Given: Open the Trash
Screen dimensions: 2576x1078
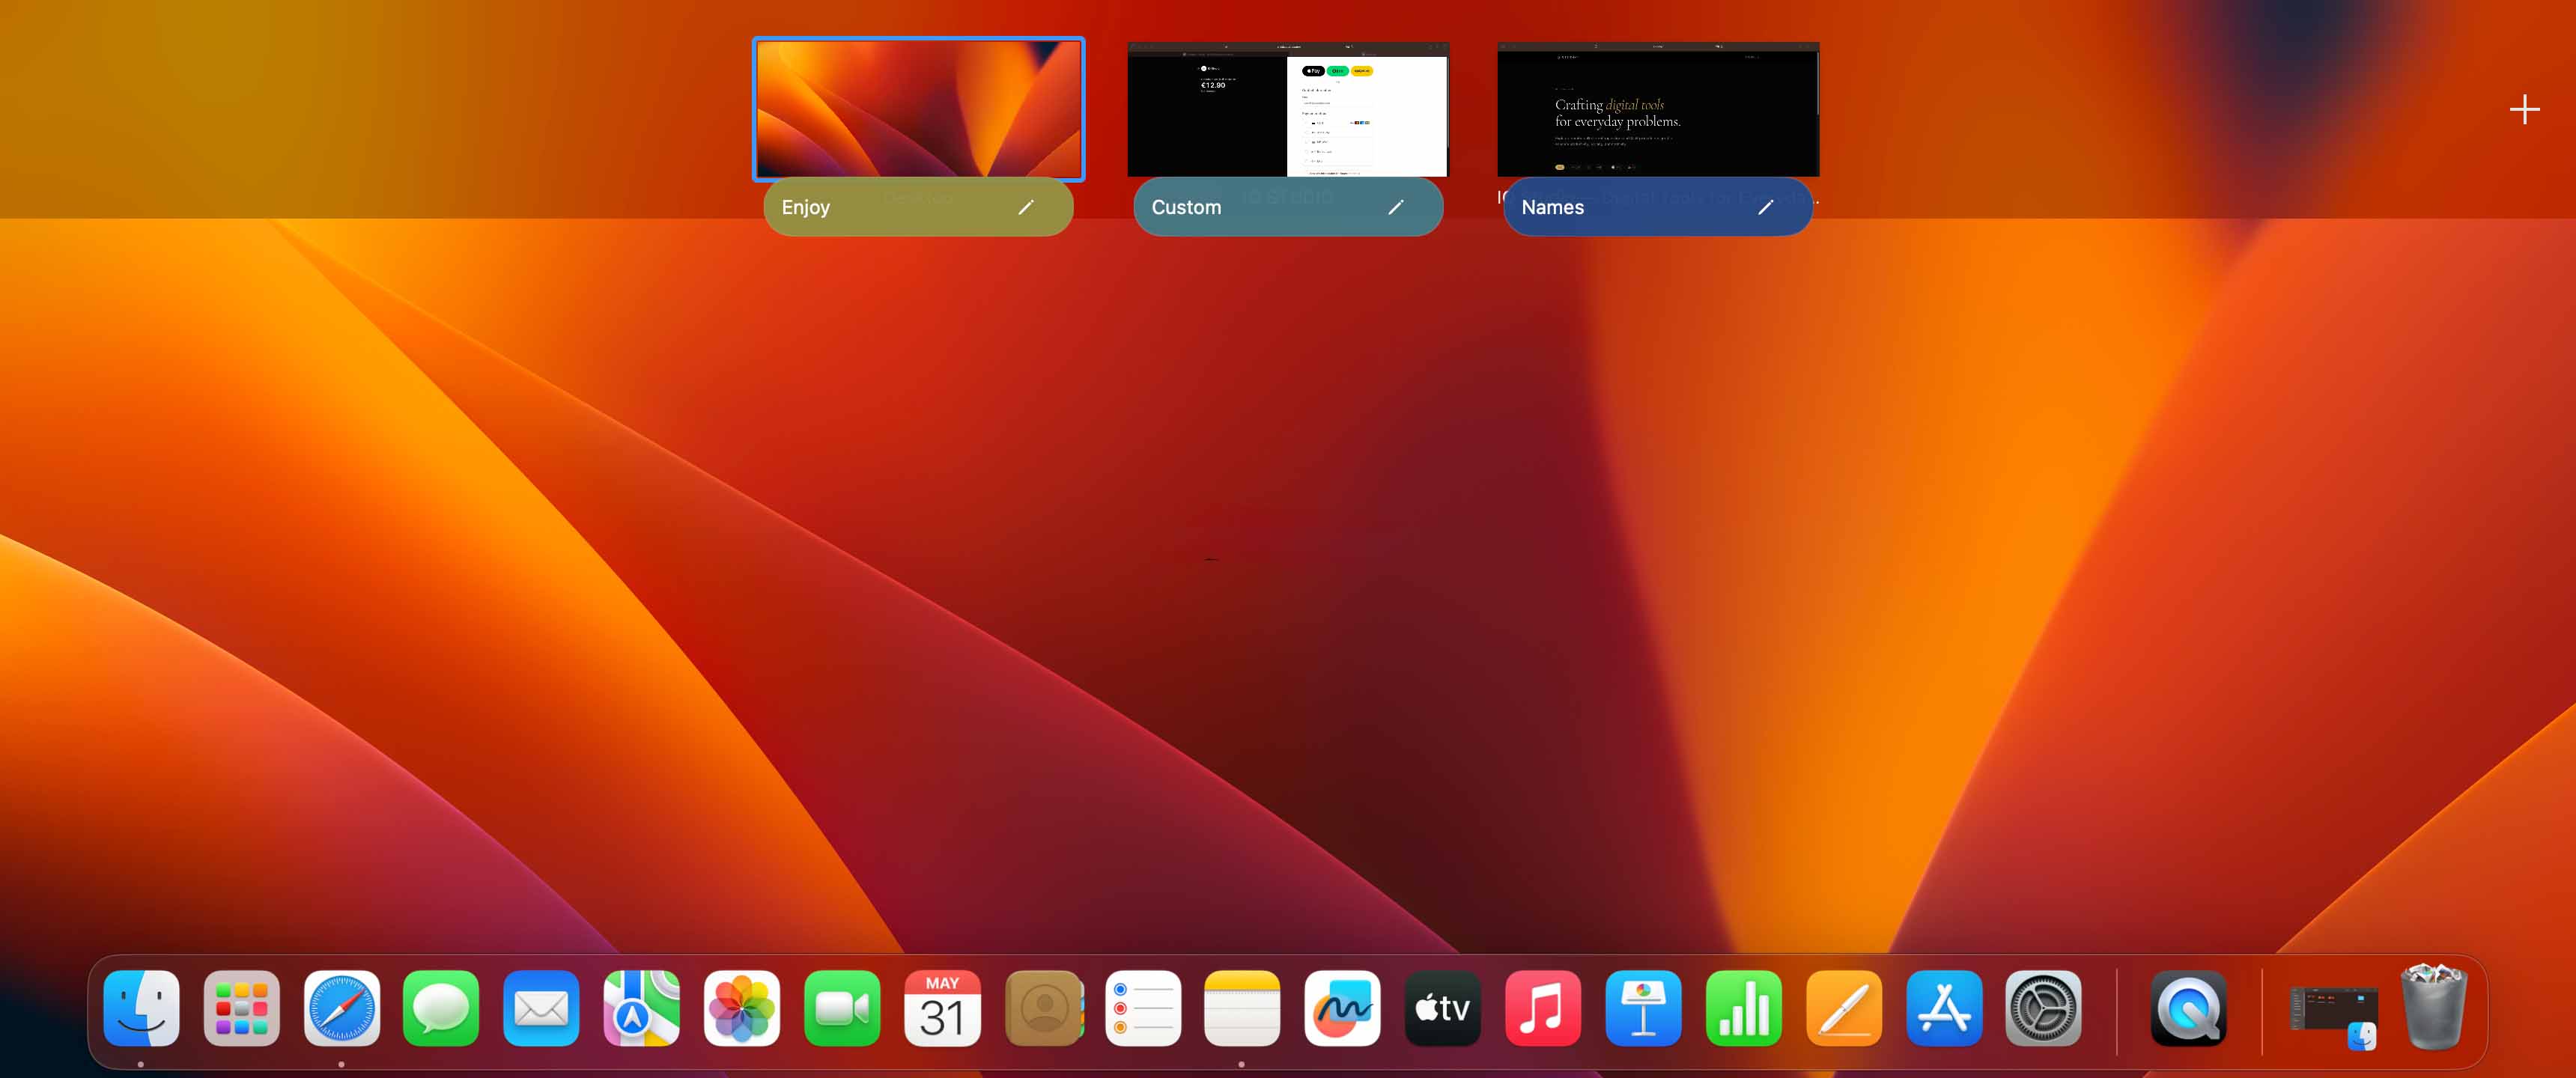Looking at the screenshot, I should pyautogui.click(x=2433, y=1006).
